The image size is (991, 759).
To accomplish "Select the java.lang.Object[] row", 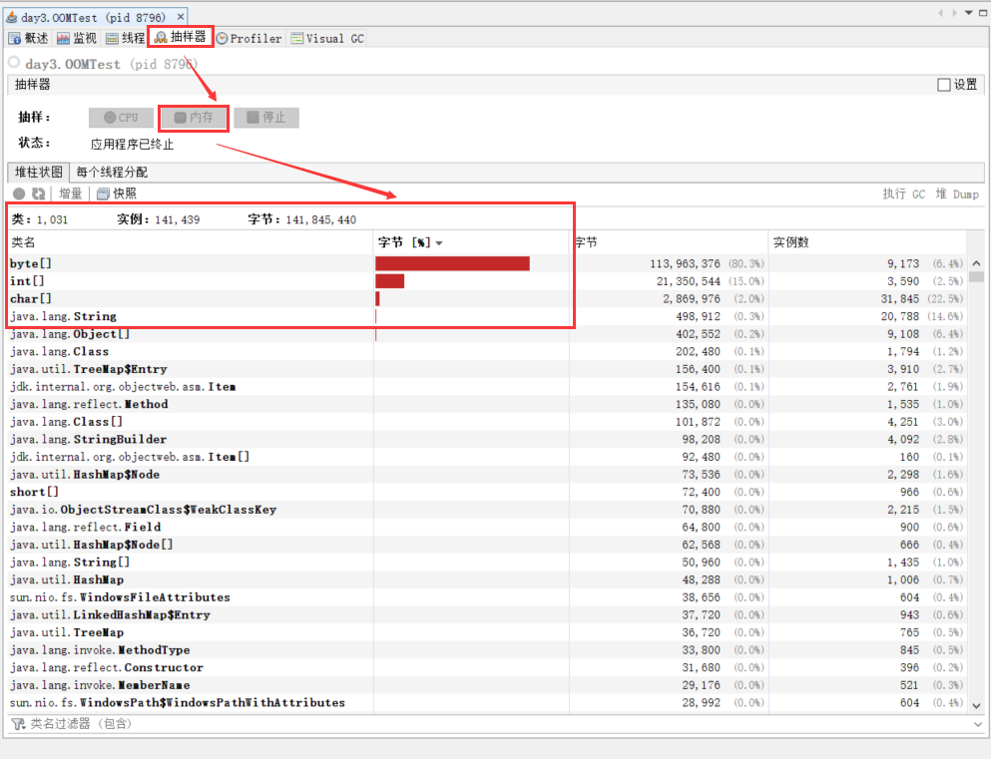I will coord(487,334).
